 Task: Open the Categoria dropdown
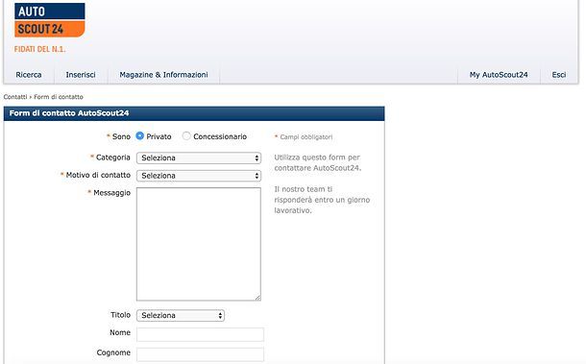click(199, 158)
